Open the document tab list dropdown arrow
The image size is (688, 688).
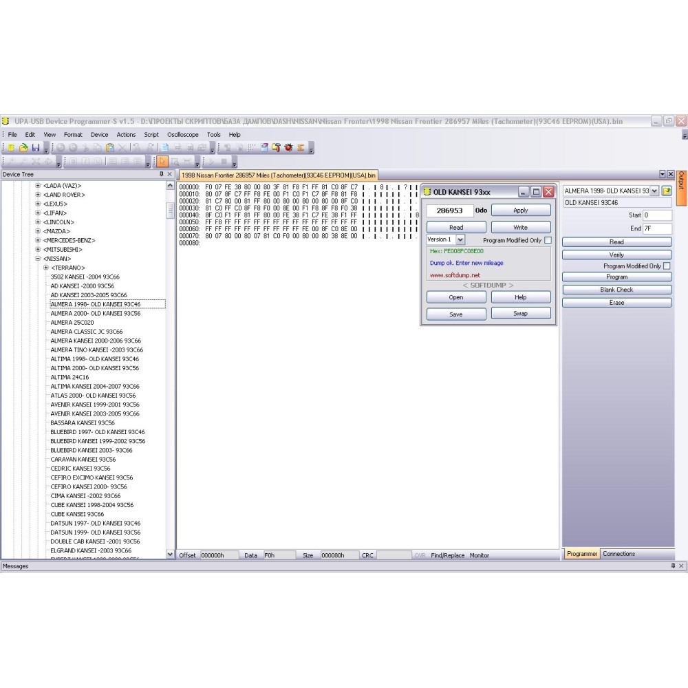(x=663, y=174)
